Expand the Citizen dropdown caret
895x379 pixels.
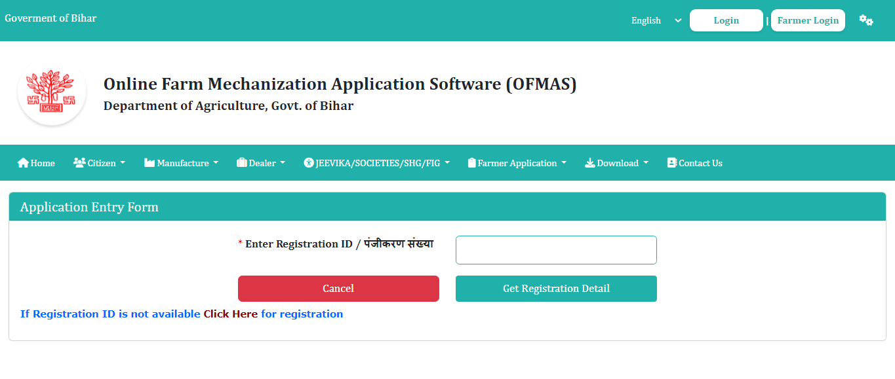(x=123, y=164)
